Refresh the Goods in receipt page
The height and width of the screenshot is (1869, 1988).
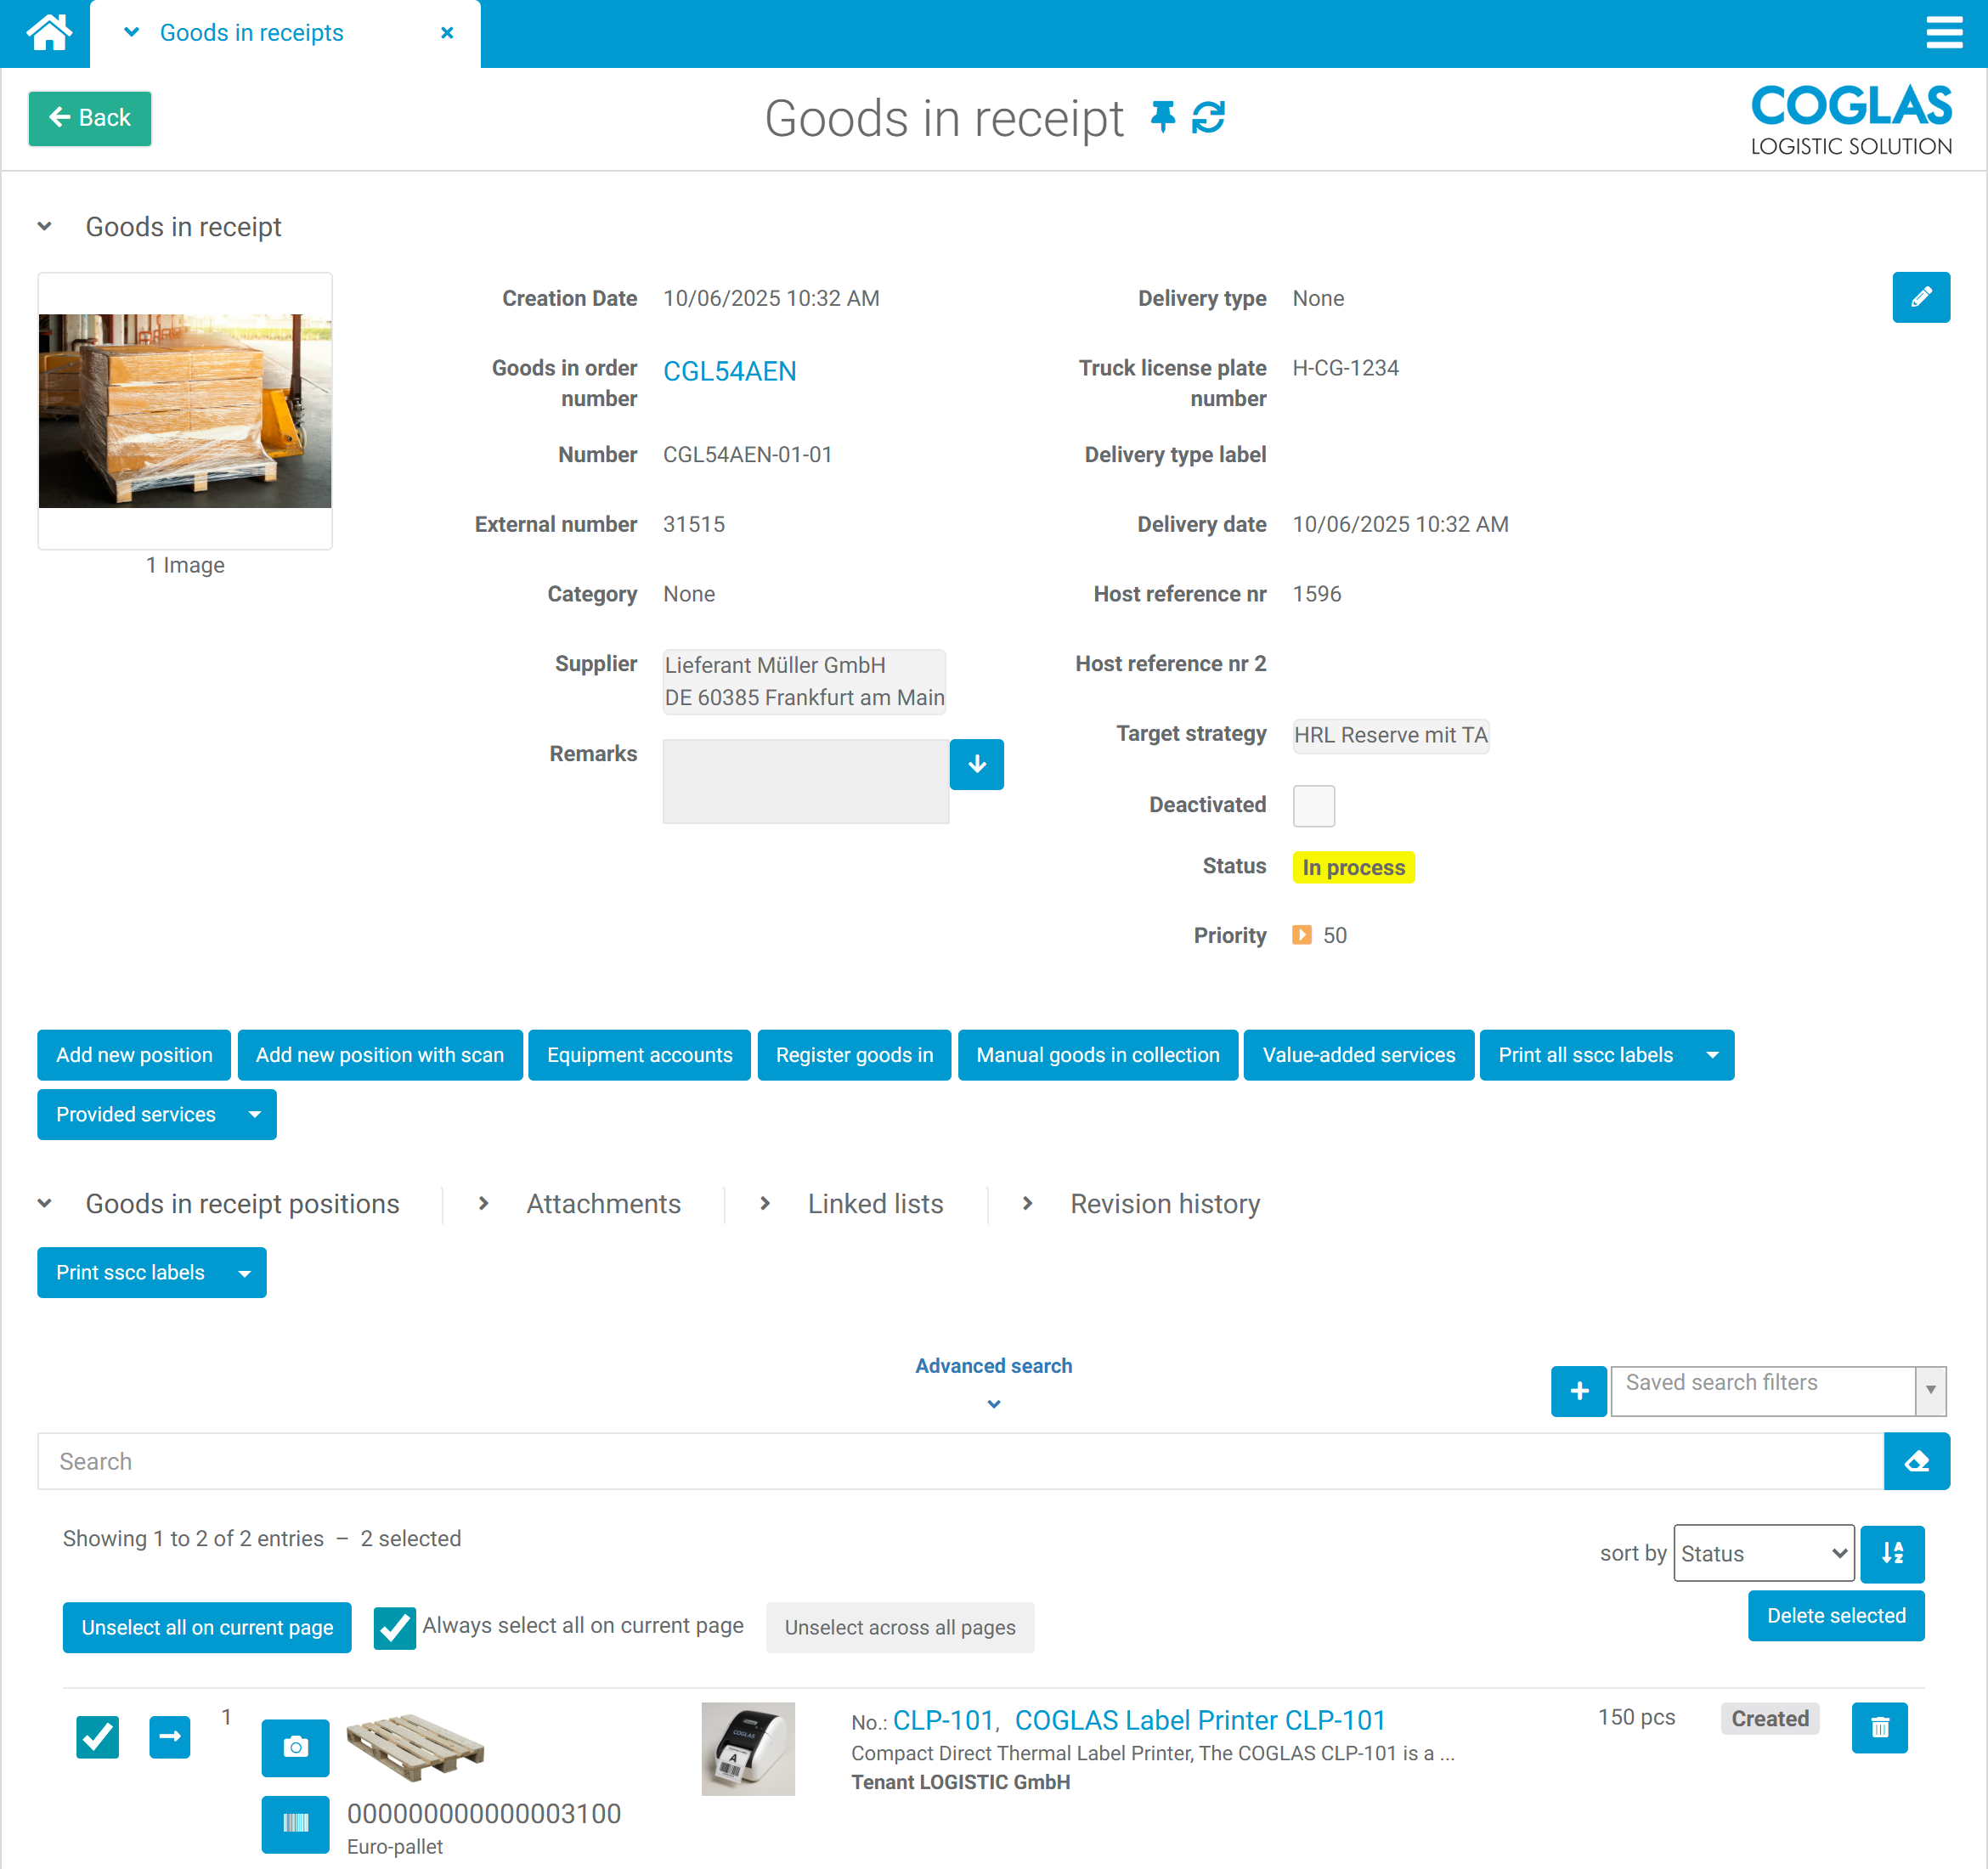(1208, 117)
